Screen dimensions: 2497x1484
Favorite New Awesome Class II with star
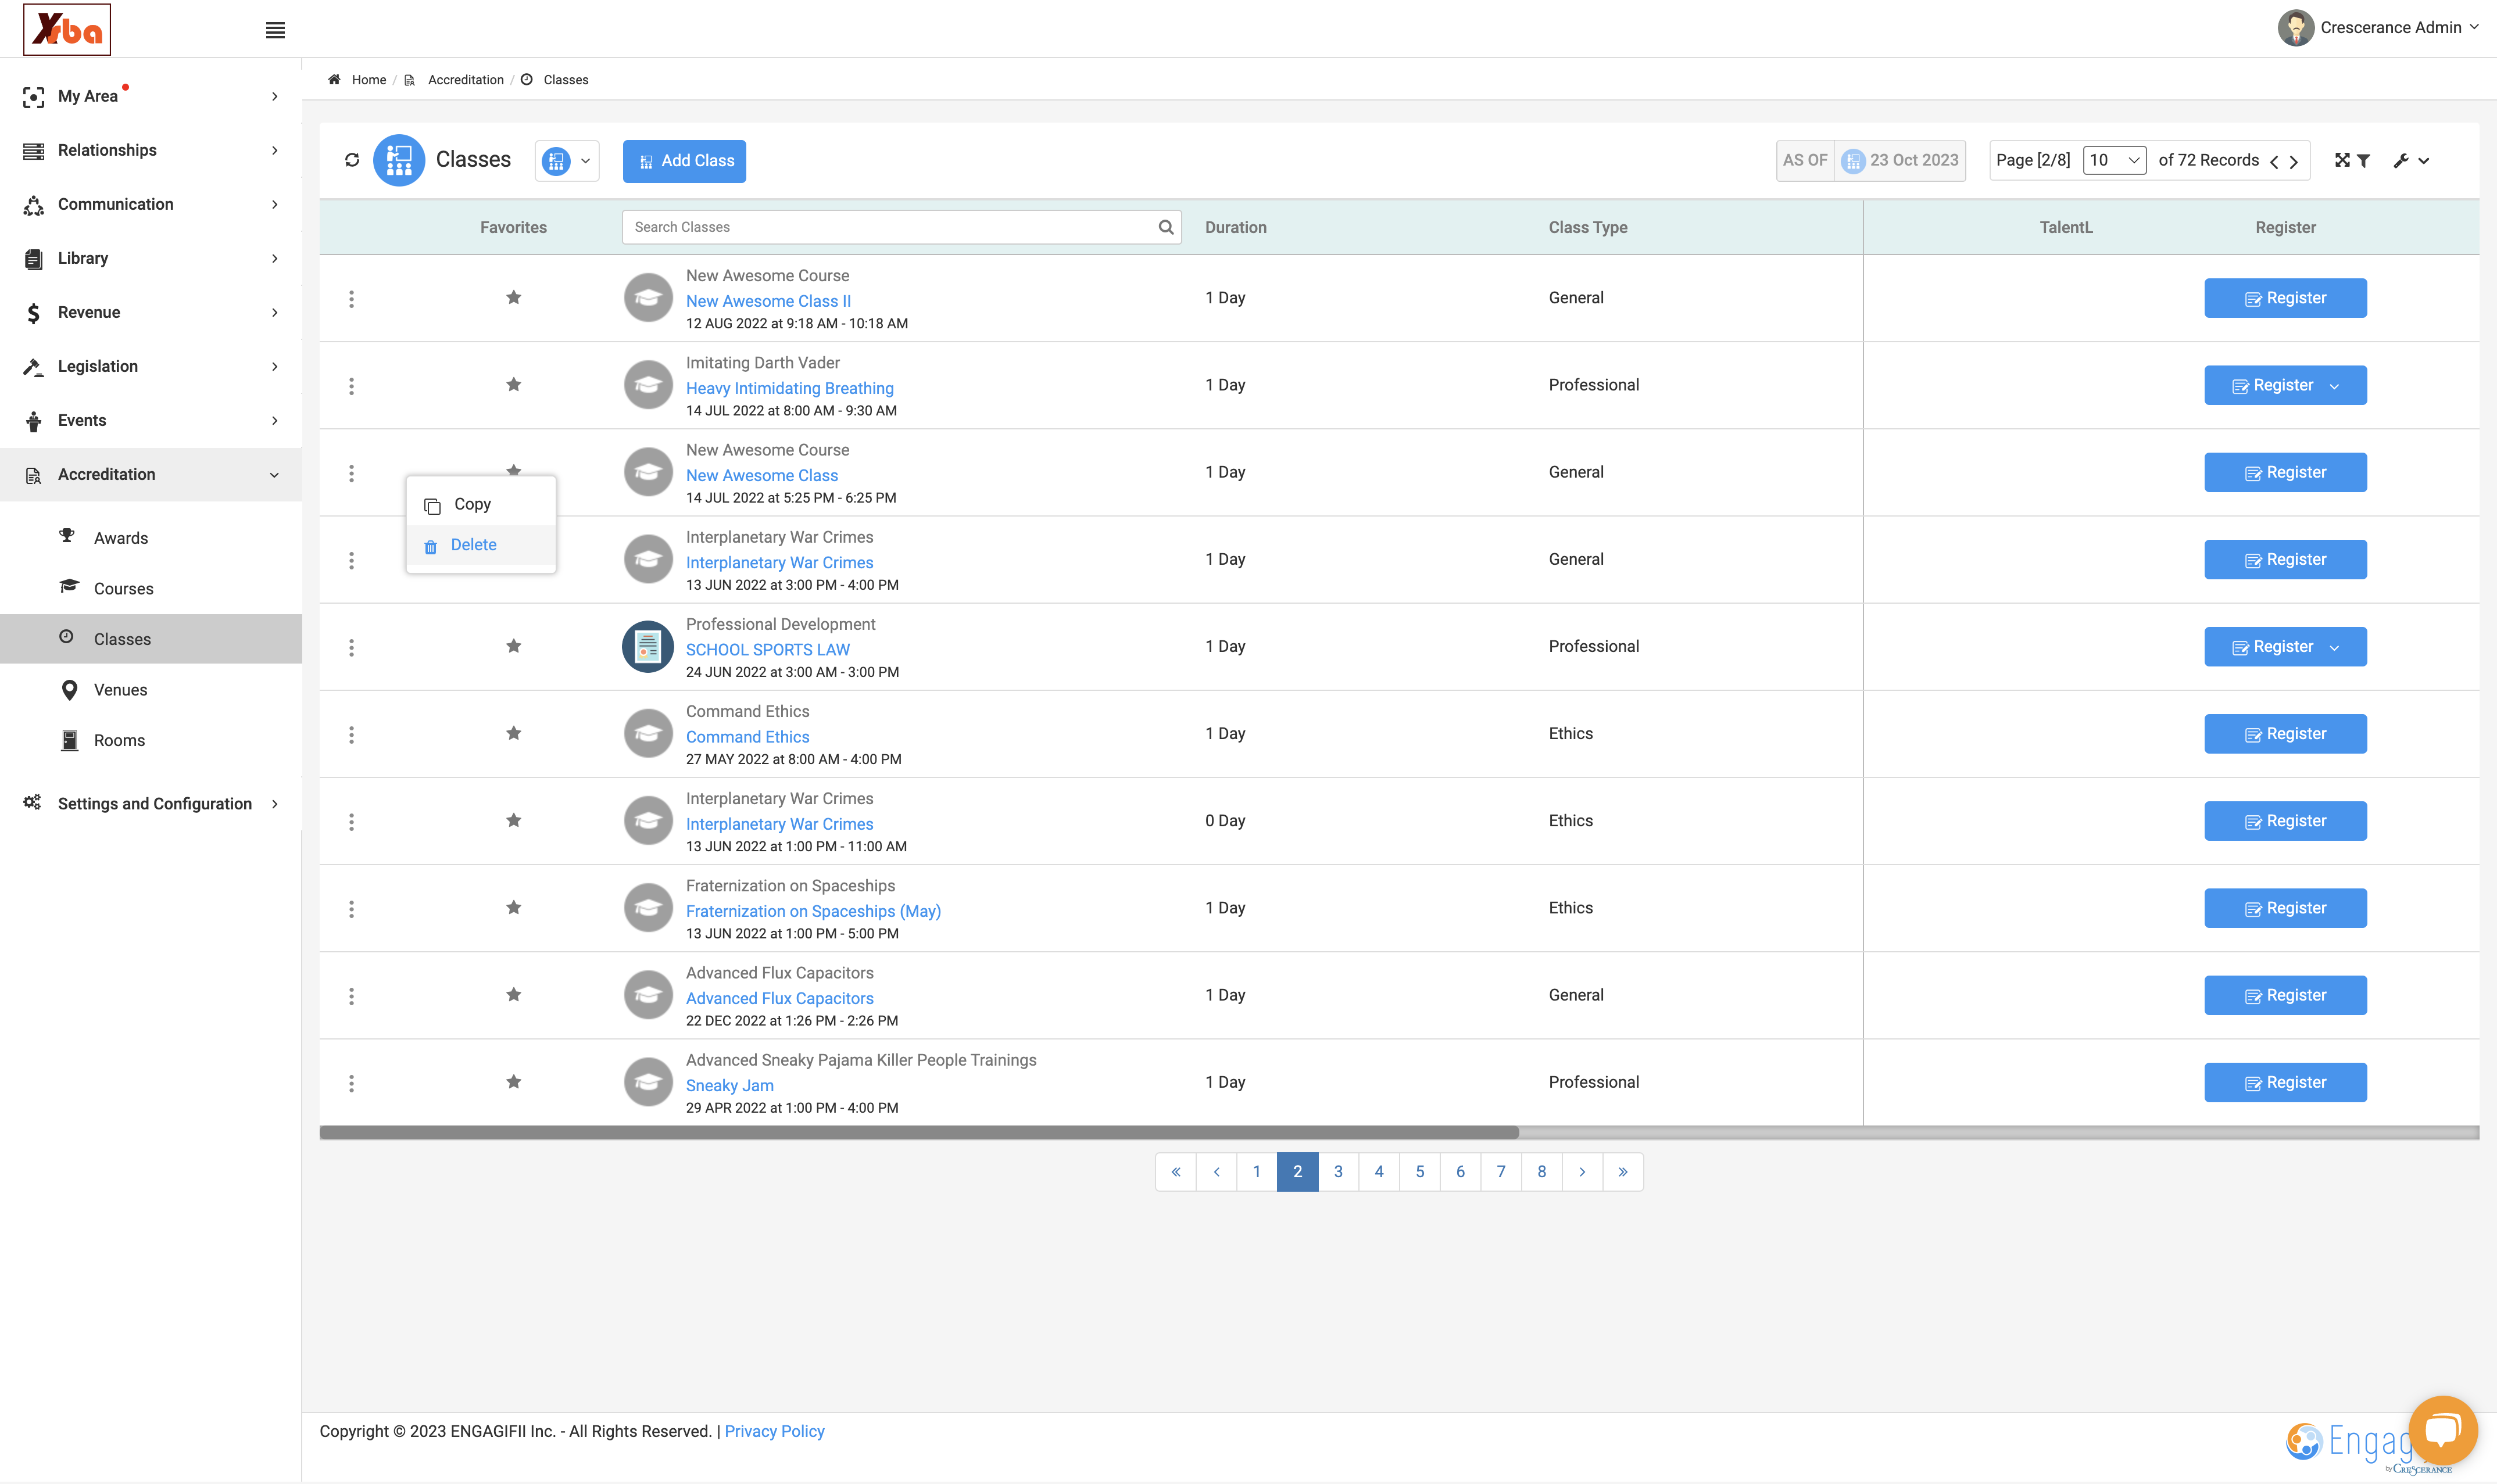[513, 297]
